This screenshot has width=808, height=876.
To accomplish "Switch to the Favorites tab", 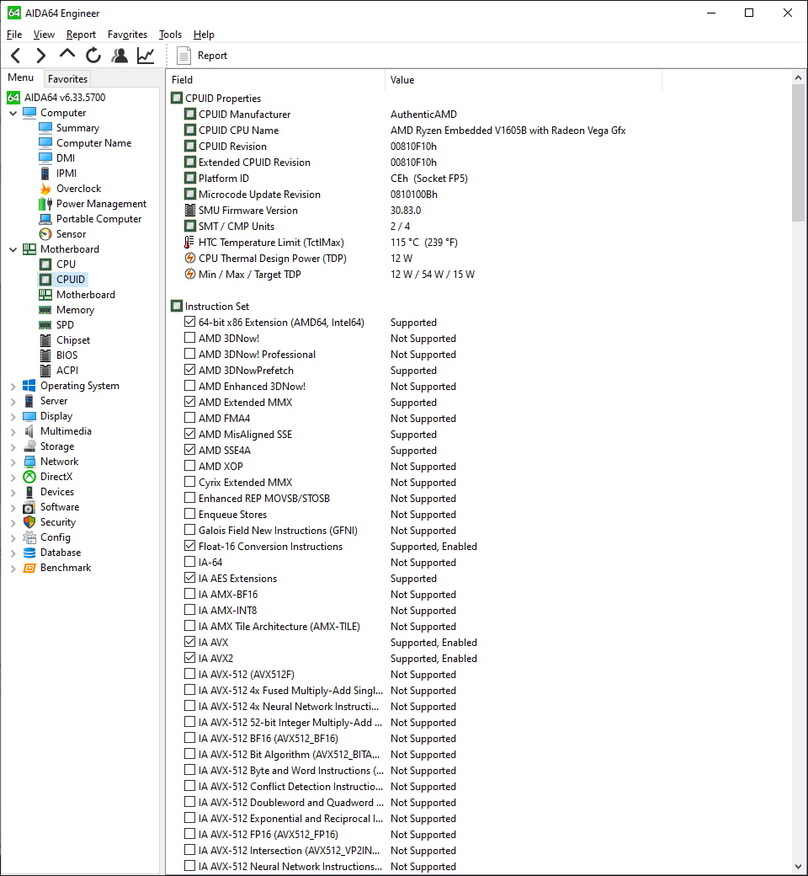I will (x=67, y=79).
